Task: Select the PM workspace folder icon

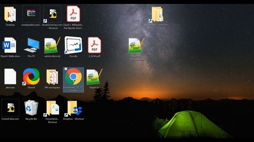Action: tap(52, 77)
